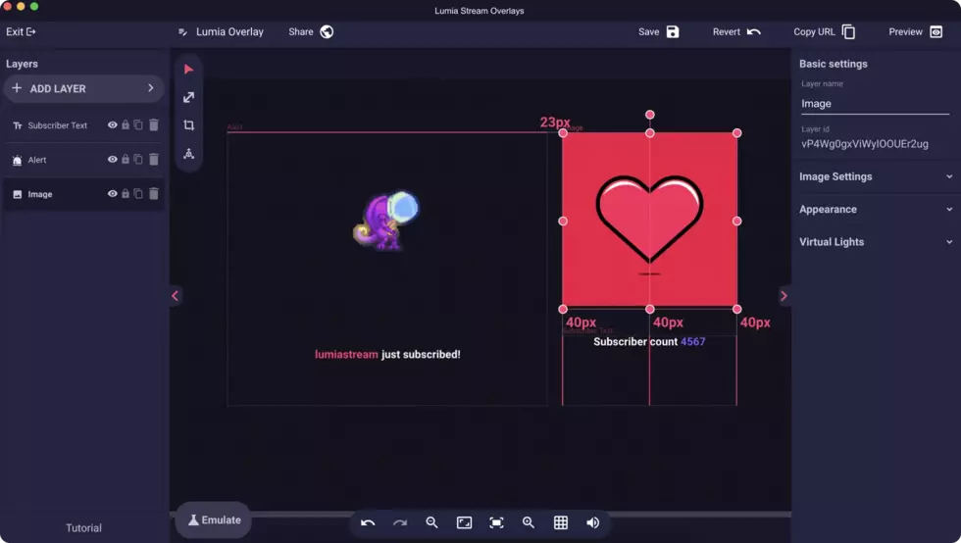This screenshot has width=961, height=543.
Task: Delete the Subscriber Text layer
Action: (x=154, y=125)
